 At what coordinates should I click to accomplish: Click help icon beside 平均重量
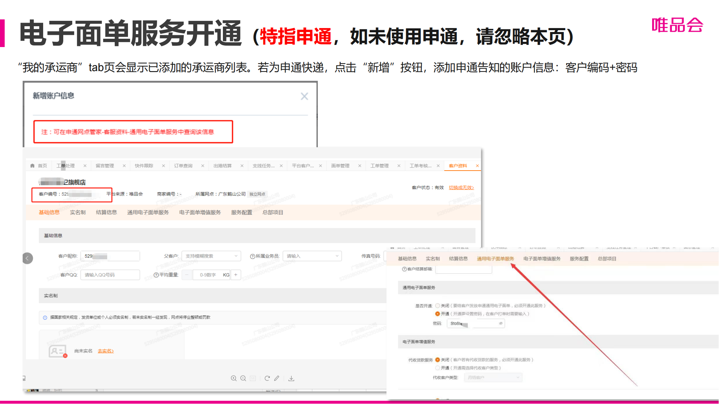click(x=156, y=275)
